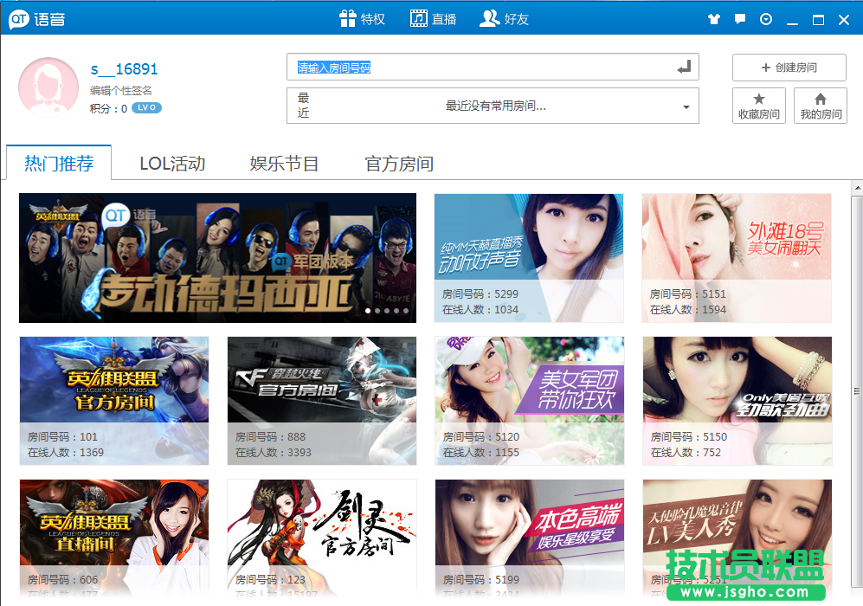
Task: Click text 在线人数：1369
Action: pos(66,453)
